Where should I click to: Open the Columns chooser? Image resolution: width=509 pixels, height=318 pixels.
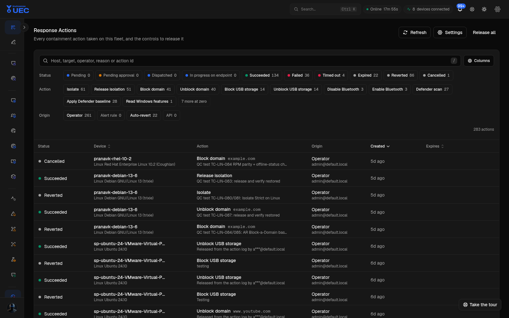click(x=479, y=61)
